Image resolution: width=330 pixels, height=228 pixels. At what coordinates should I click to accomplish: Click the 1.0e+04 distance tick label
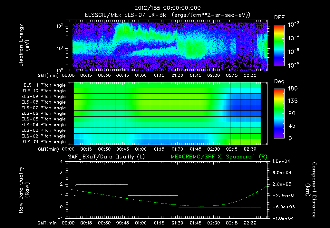point(281,161)
